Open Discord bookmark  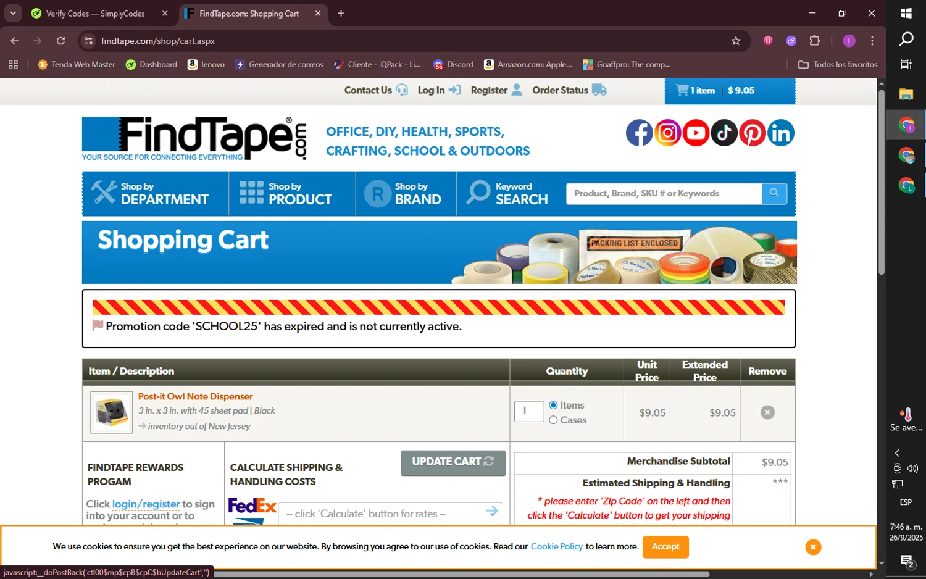tap(453, 64)
